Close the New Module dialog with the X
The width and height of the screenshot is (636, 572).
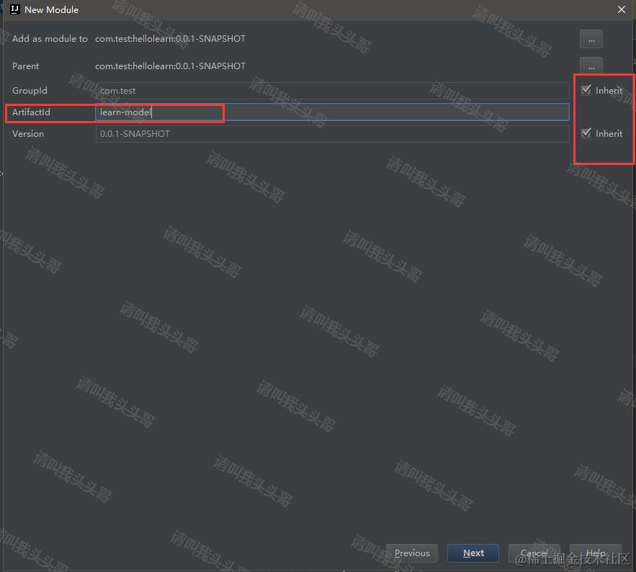(621, 9)
